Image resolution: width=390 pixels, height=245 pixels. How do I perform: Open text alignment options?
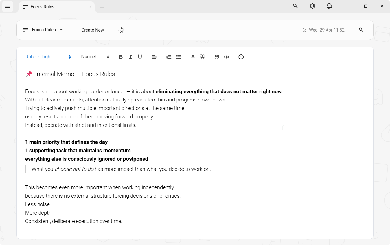pyautogui.click(x=154, y=57)
